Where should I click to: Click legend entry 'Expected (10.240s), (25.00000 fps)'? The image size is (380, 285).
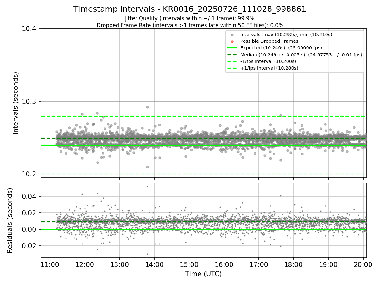[x=281, y=48]
